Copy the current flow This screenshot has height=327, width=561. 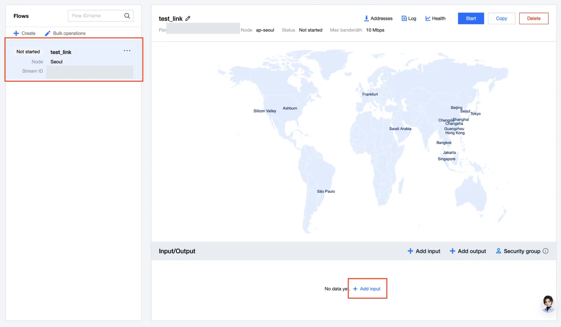click(501, 19)
